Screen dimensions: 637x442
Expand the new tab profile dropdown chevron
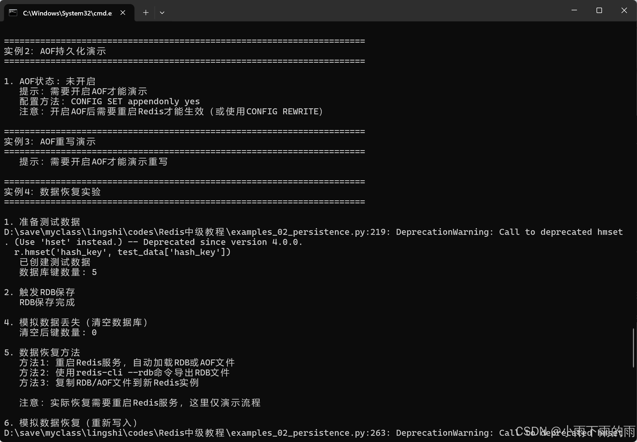tap(162, 13)
